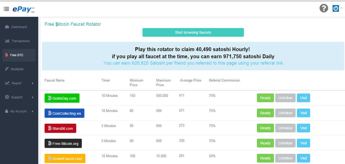Screen dimensions: 345x164
Task: Unfollow the StarsBit.com faucet
Action: click(285, 128)
